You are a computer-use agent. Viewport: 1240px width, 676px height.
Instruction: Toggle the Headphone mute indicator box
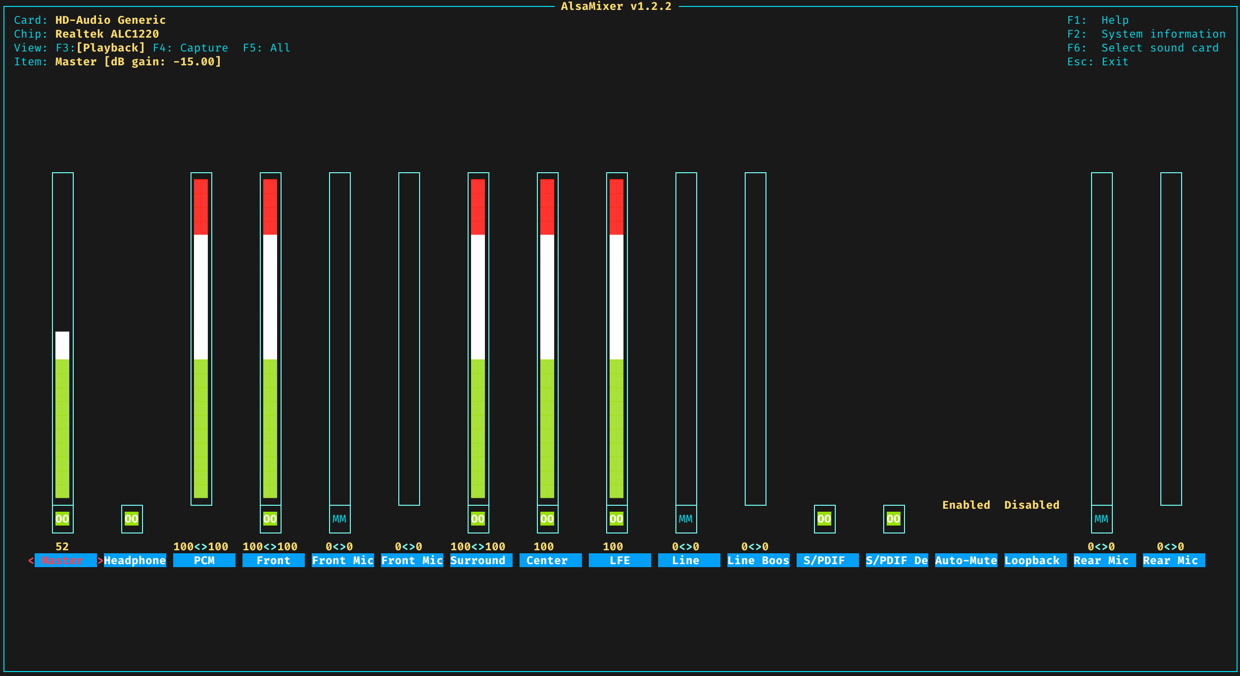click(132, 519)
